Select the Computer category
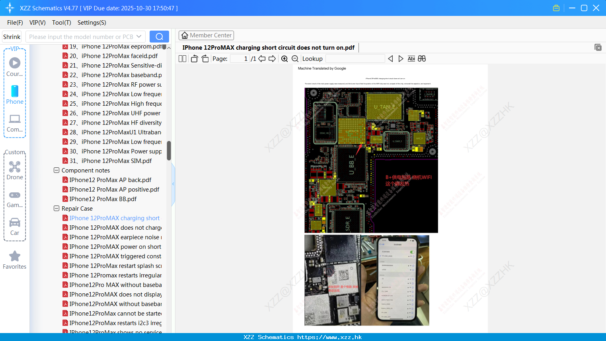606x341 pixels. click(15, 123)
